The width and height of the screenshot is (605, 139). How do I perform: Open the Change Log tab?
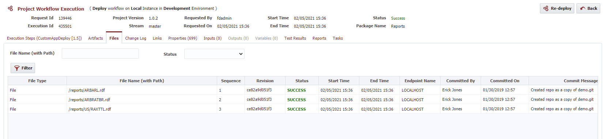click(x=136, y=38)
